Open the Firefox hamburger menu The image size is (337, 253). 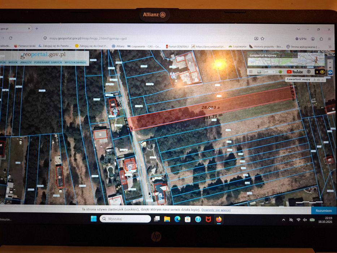329,39
